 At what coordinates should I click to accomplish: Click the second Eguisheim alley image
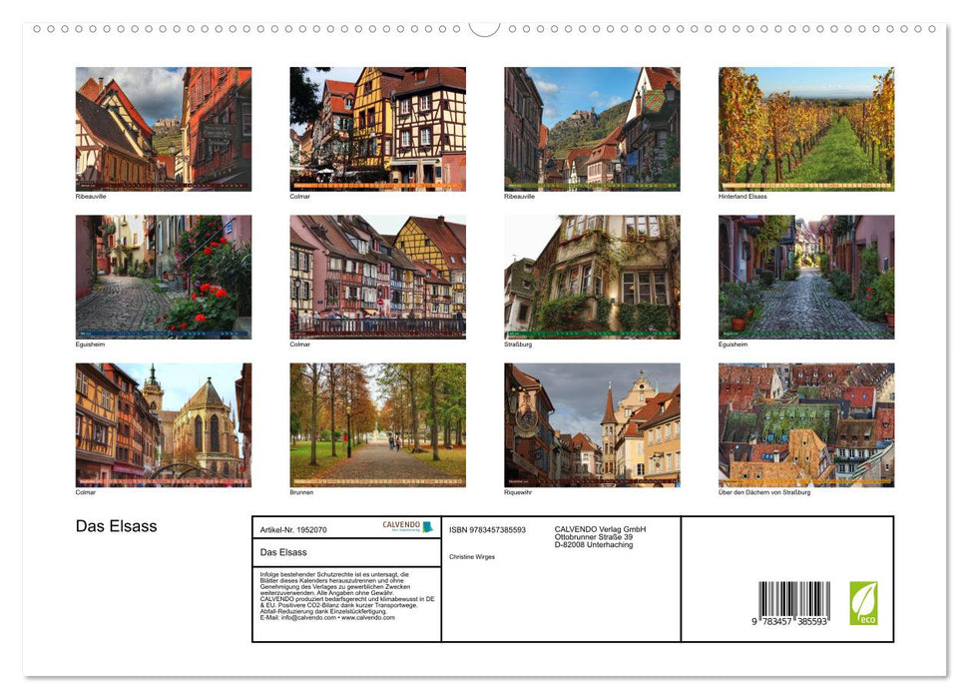805,277
